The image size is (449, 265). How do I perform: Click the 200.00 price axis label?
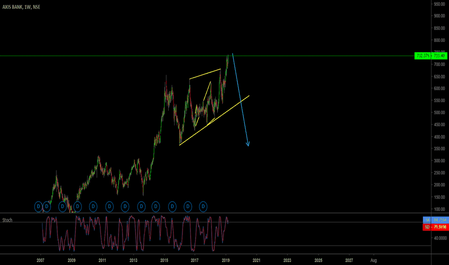pos(439,185)
